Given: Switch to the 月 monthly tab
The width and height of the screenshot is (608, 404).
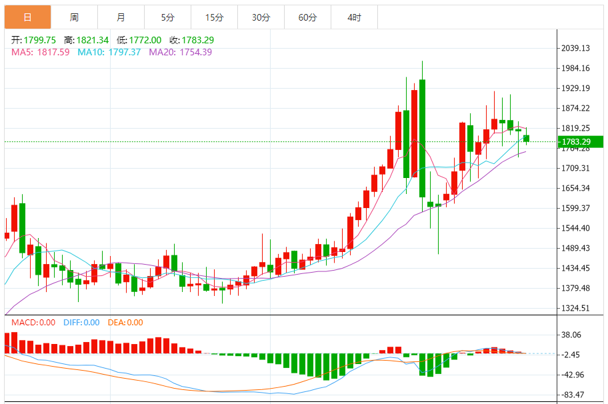Looking at the screenshot, I should pos(121,17).
